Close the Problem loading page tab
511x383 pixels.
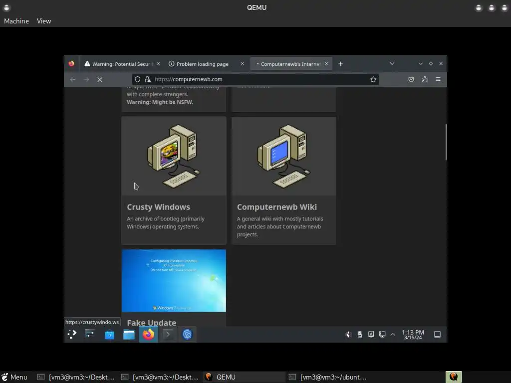click(242, 64)
